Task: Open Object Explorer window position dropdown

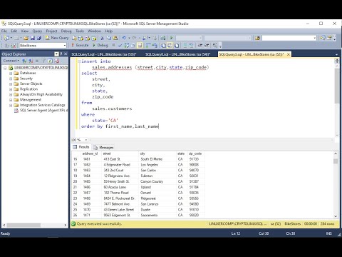Action: [56, 54]
